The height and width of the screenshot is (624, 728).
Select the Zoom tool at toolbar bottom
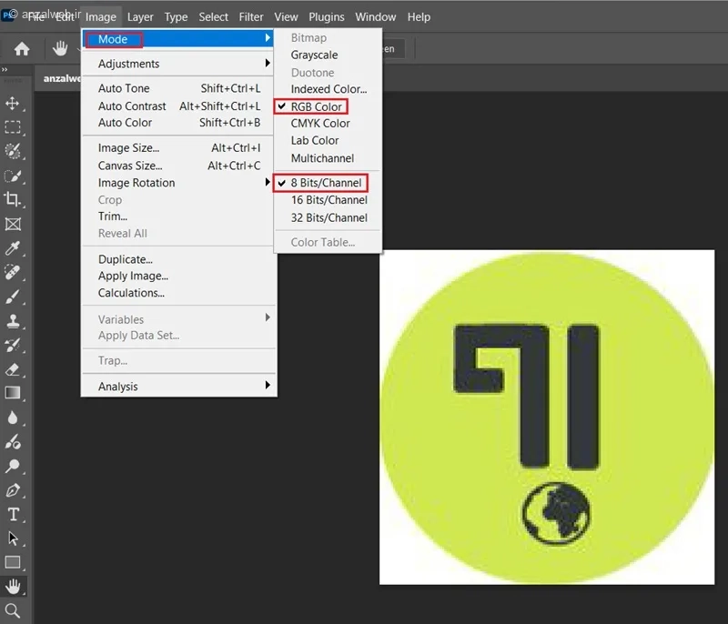13,611
